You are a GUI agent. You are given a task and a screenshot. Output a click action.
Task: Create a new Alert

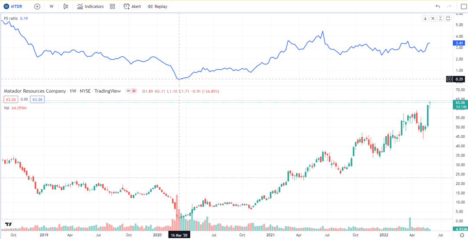click(x=133, y=6)
